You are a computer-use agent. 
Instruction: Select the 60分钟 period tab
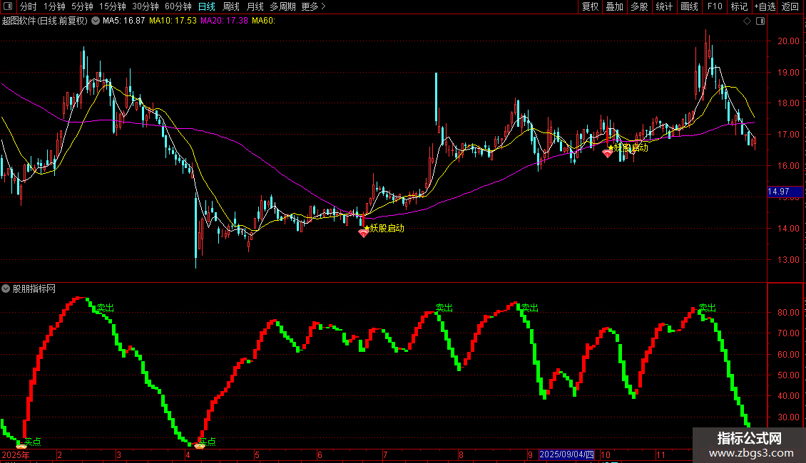178,6
